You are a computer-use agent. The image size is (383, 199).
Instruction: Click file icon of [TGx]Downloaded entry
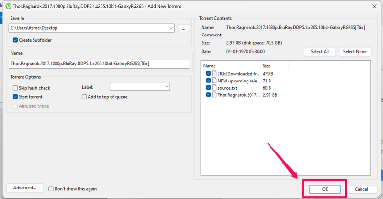[214, 73]
